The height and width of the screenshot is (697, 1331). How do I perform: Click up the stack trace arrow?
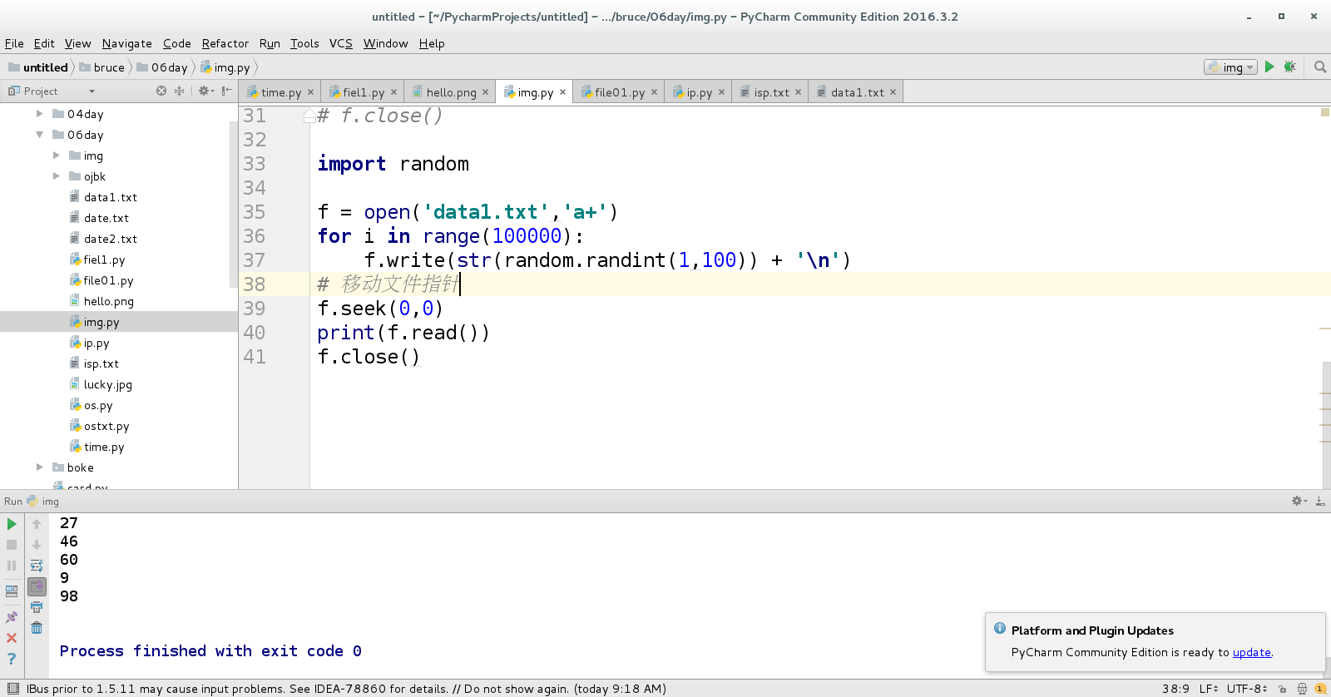pyautogui.click(x=37, y=524)
